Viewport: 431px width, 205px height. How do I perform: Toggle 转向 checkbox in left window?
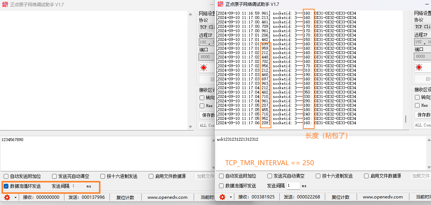coord(202,98)
